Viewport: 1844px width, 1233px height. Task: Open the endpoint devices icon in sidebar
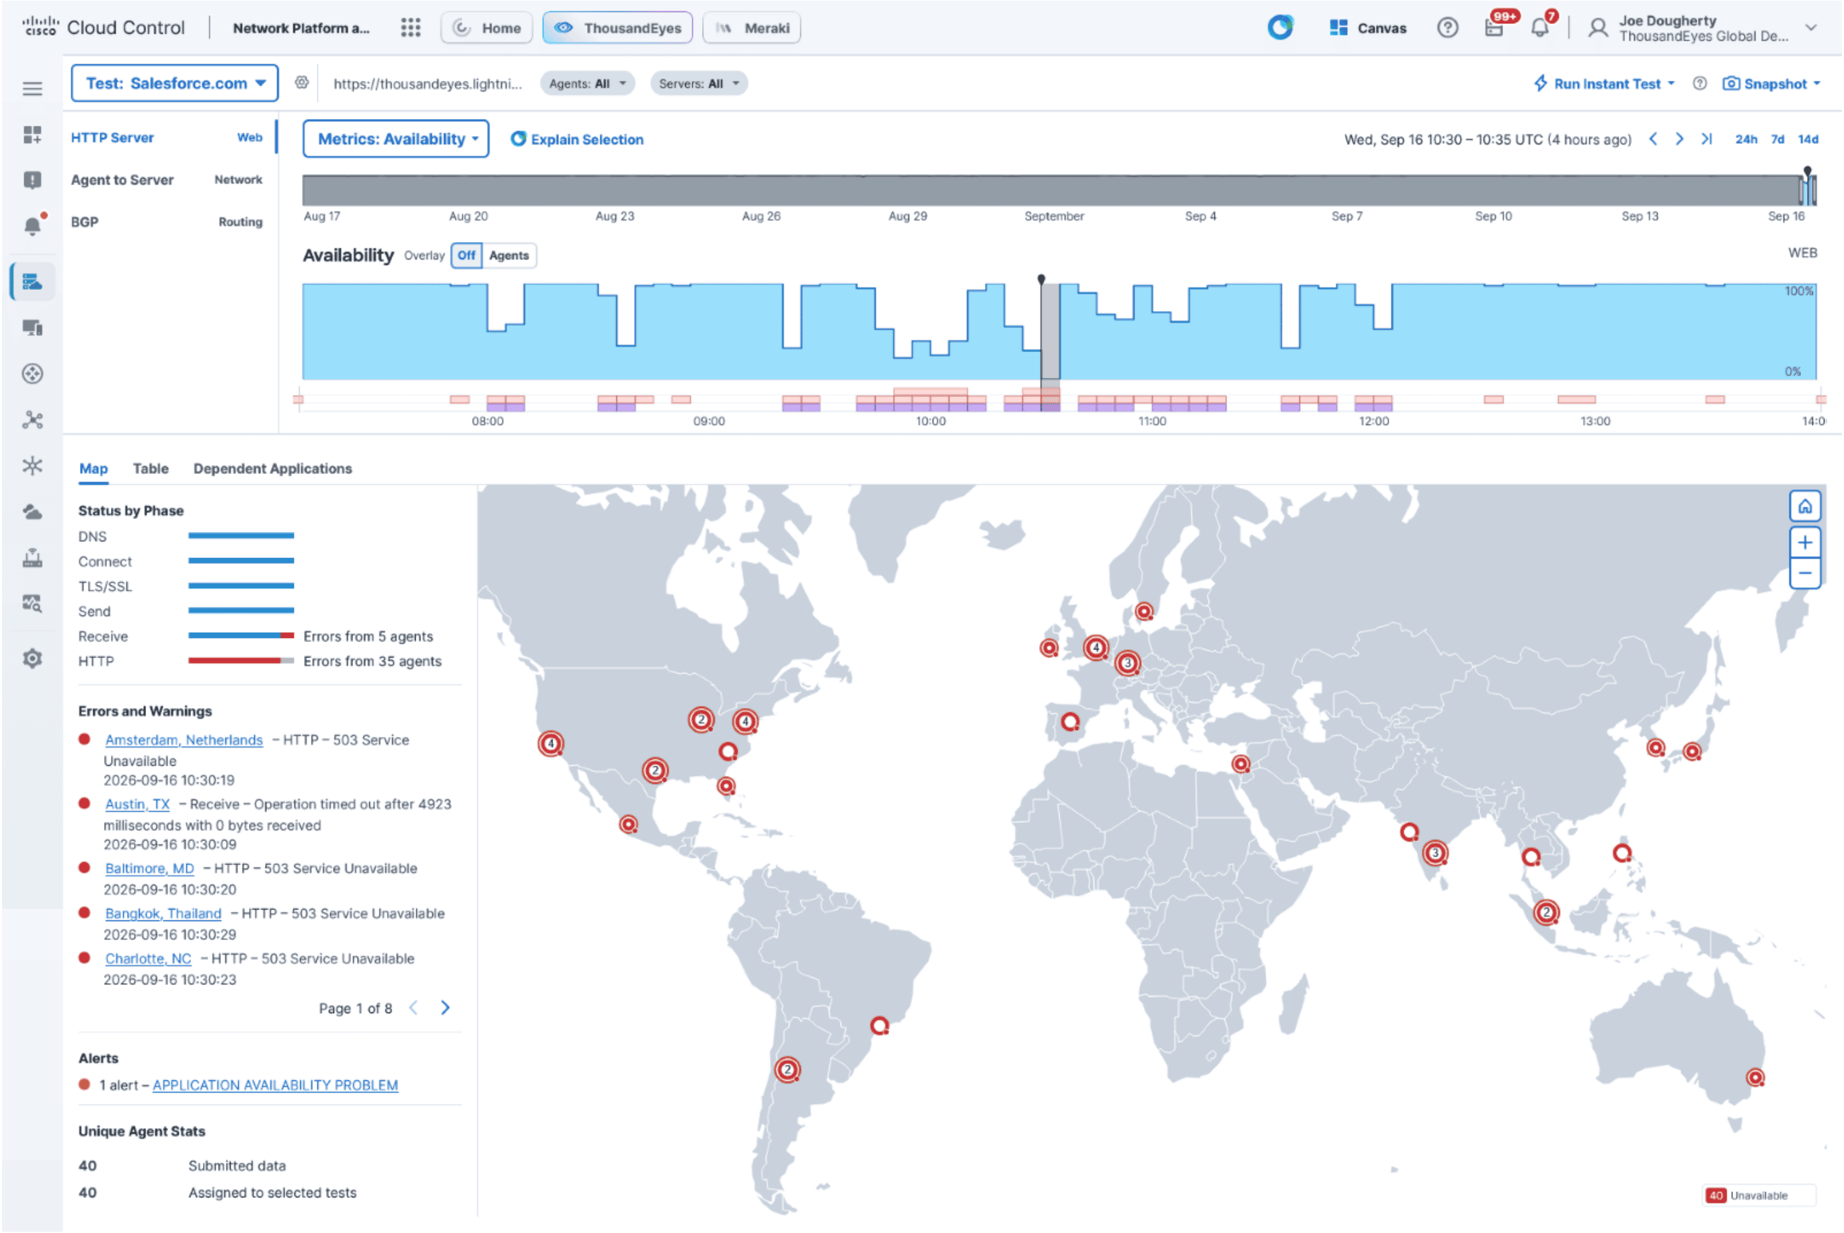pyautogui.click(x=32, y=328)
